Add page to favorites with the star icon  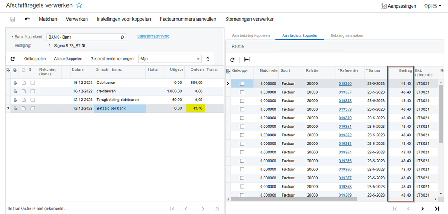click(79, 5)
